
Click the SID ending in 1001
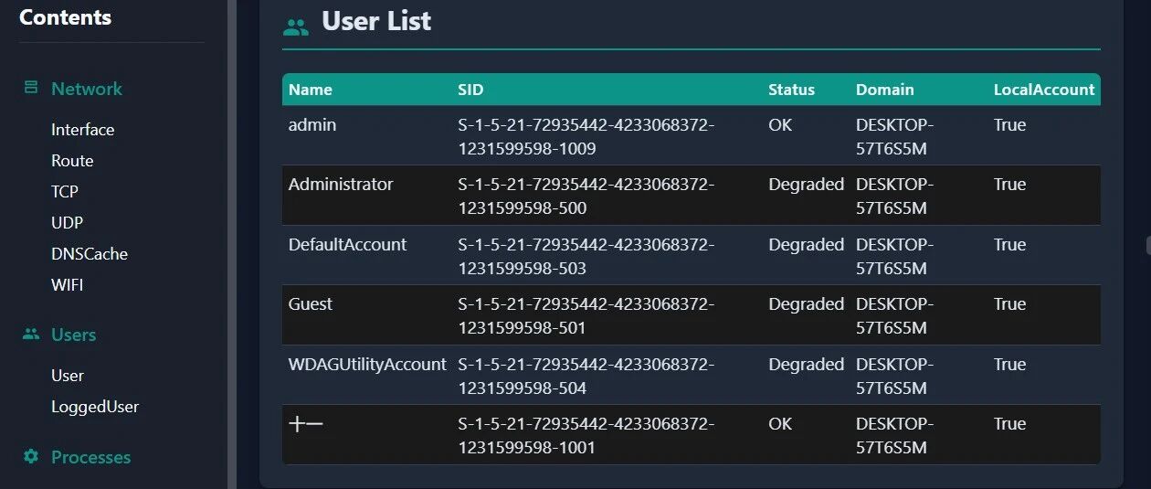point(586,435)
